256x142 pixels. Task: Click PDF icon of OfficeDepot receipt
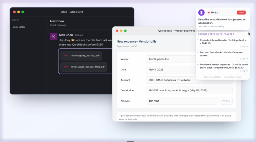[66, 67]
